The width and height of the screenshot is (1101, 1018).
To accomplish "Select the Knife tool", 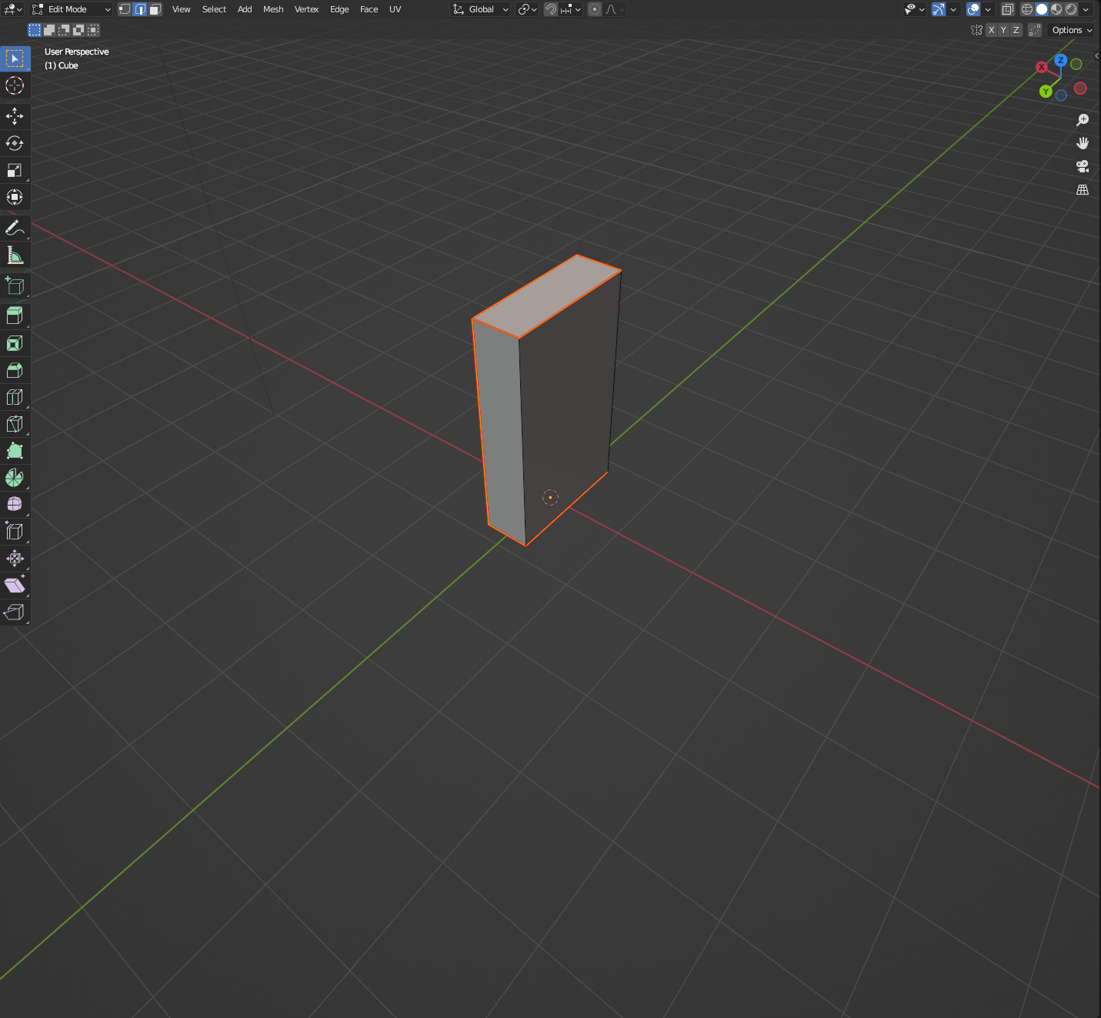I will pos(15,424).
